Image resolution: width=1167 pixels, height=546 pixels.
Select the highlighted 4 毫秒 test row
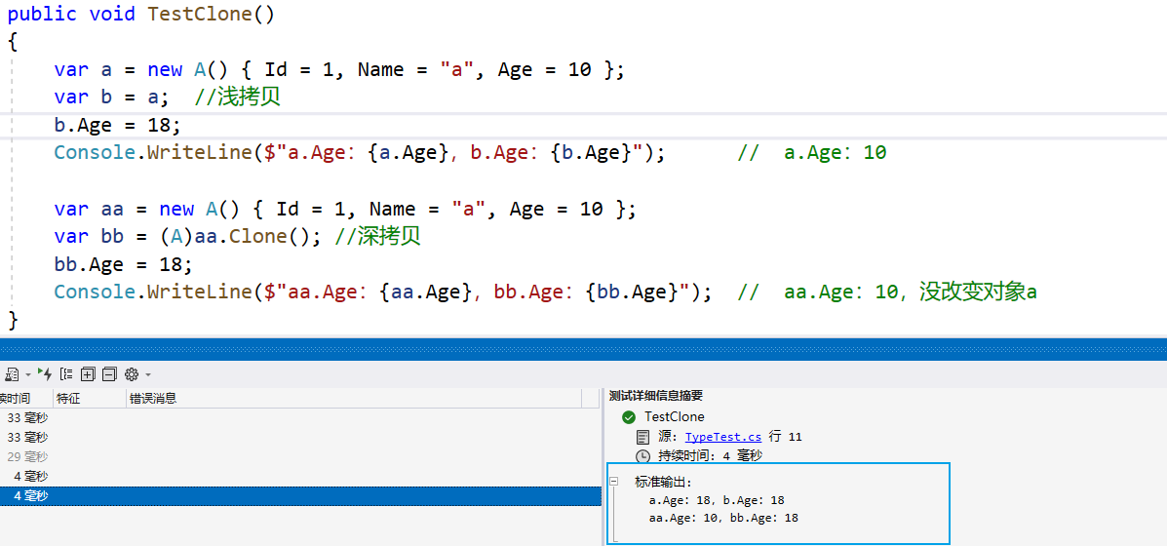(292, 496)
